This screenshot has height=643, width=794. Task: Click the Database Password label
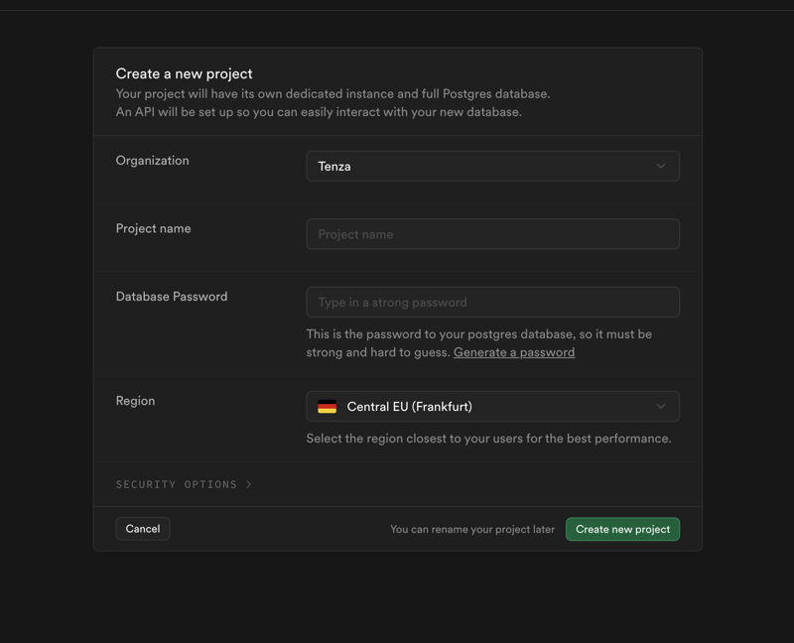point(172,297)
